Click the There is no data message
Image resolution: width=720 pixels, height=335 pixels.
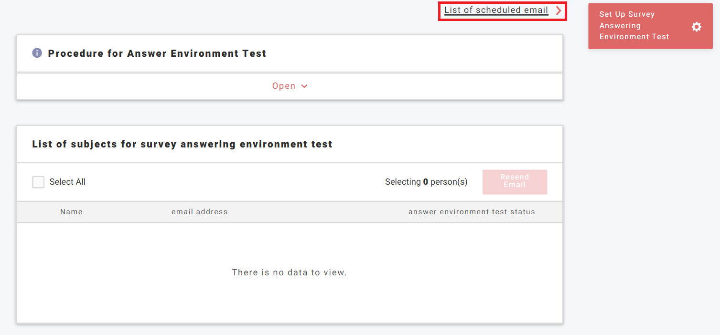coord(290,272)
